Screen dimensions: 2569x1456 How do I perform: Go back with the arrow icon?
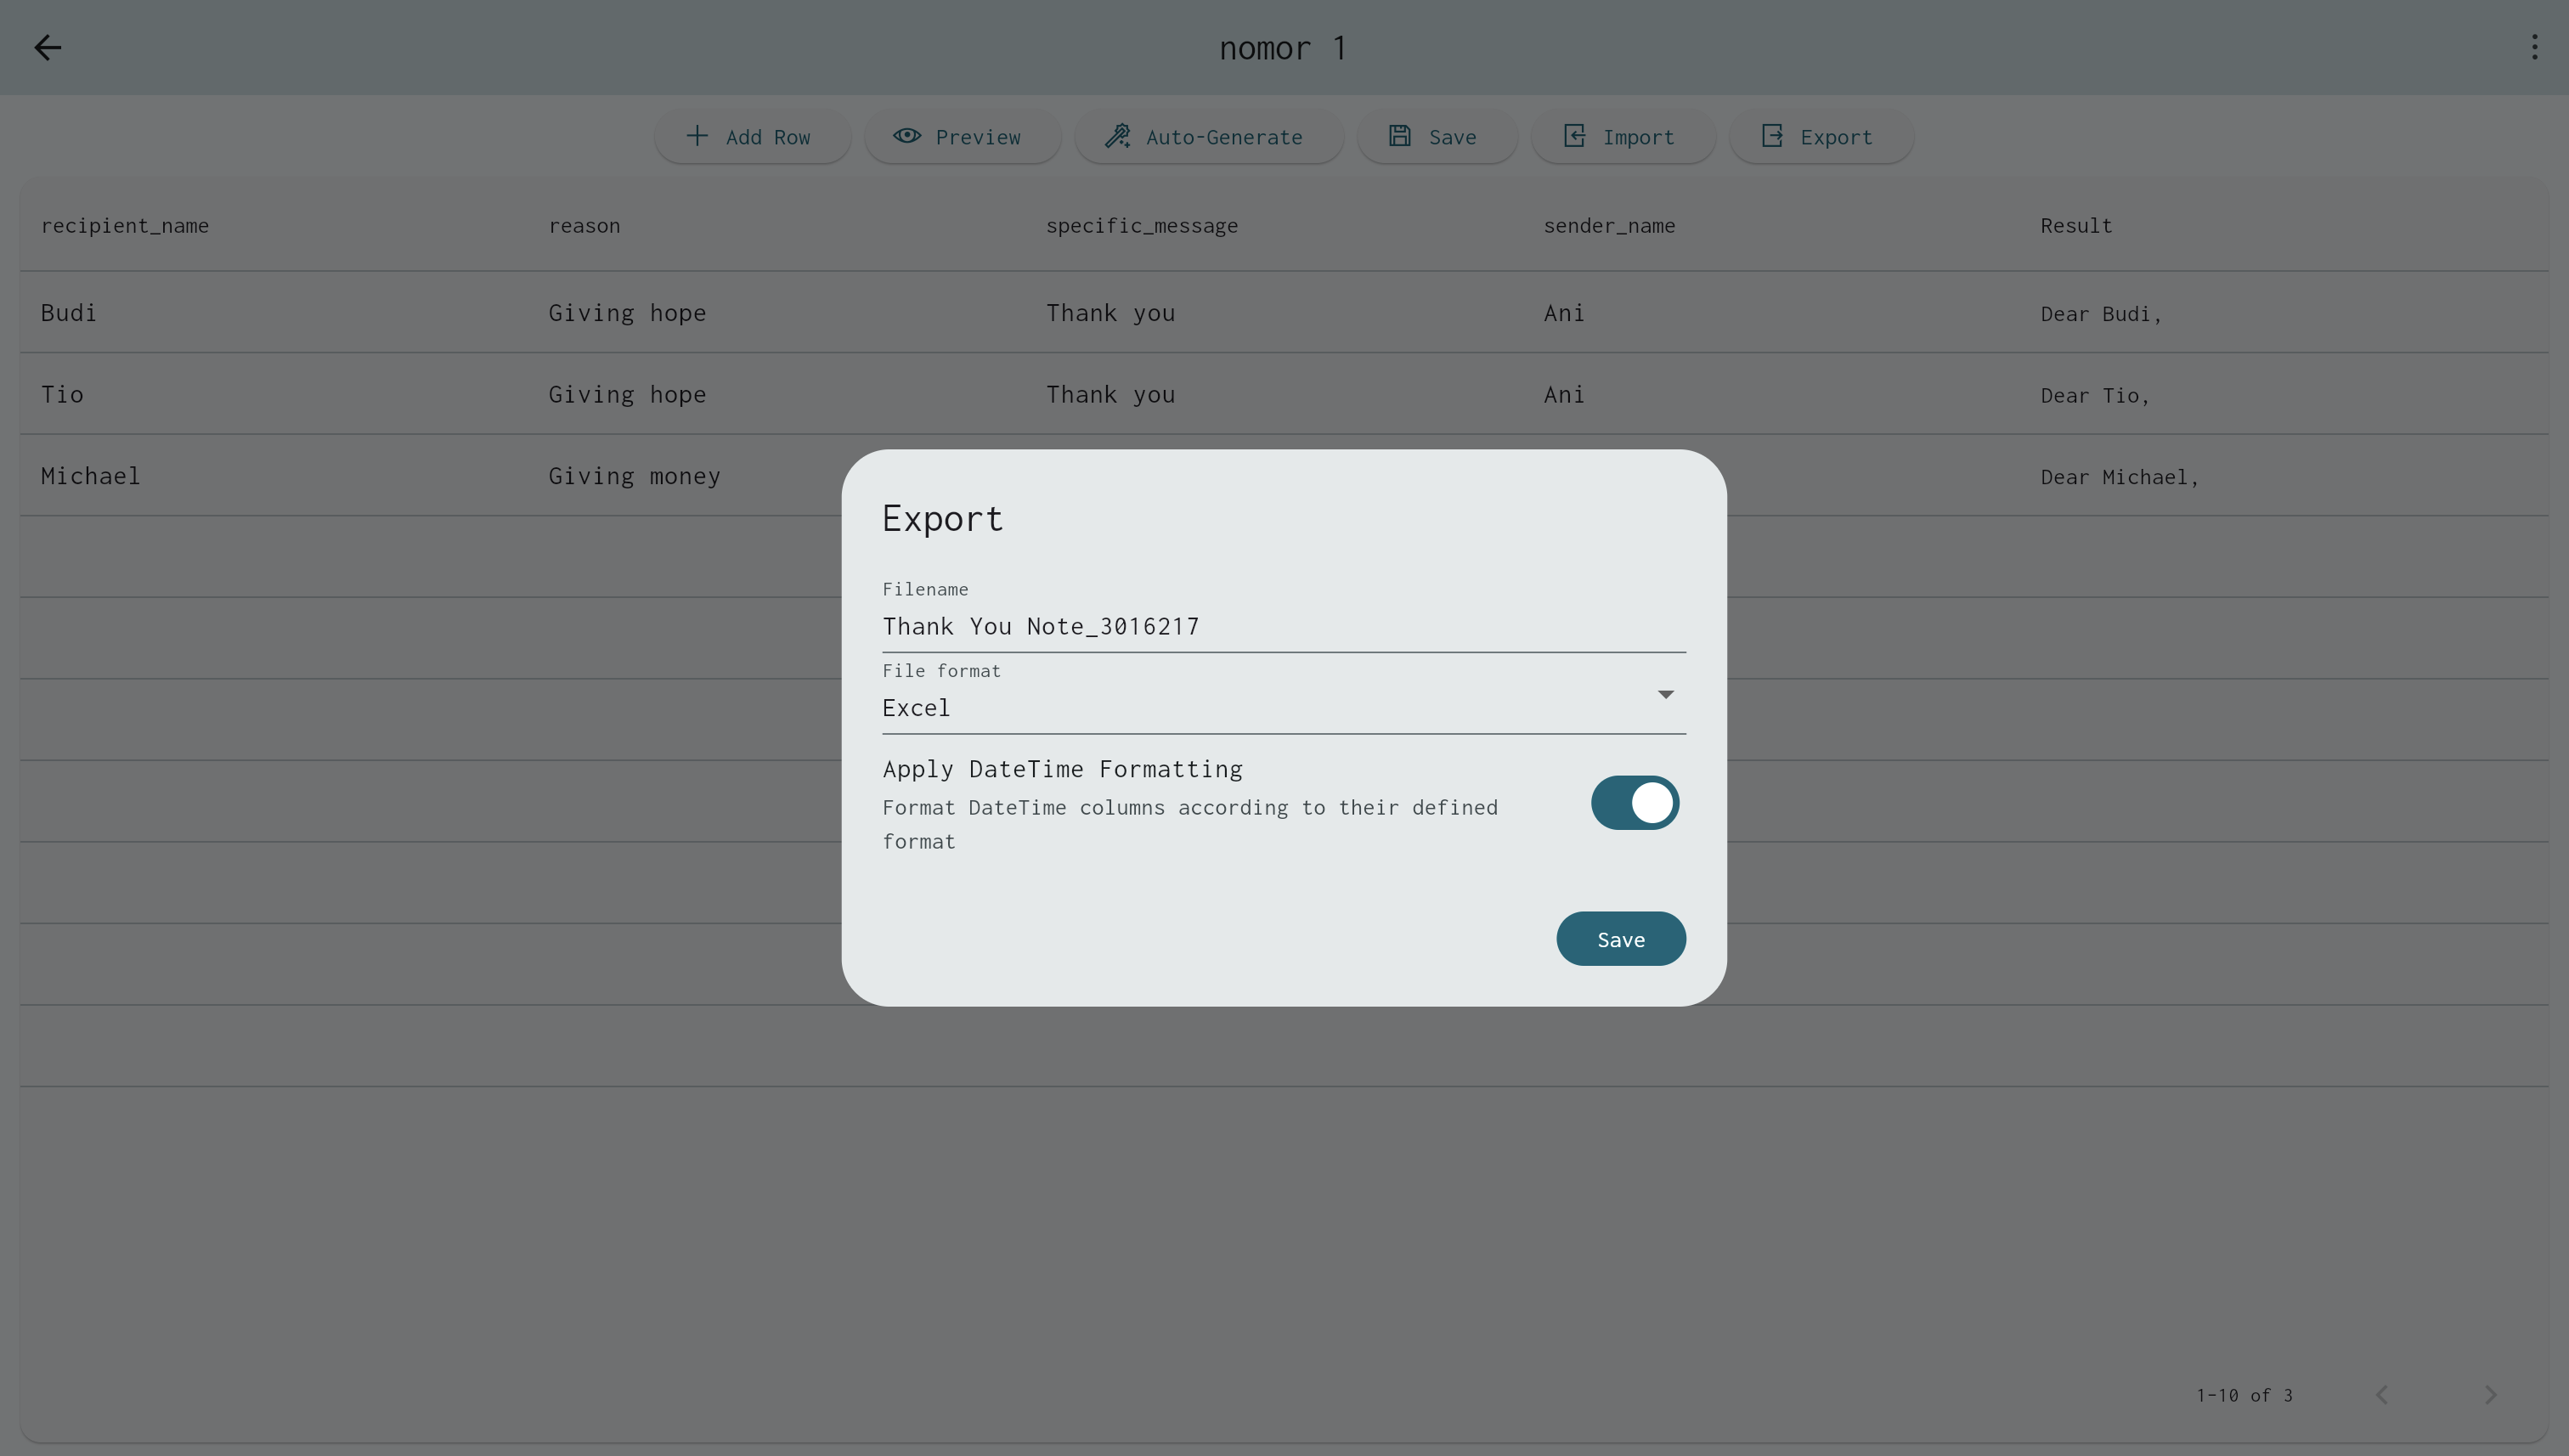tap(48, 47)
